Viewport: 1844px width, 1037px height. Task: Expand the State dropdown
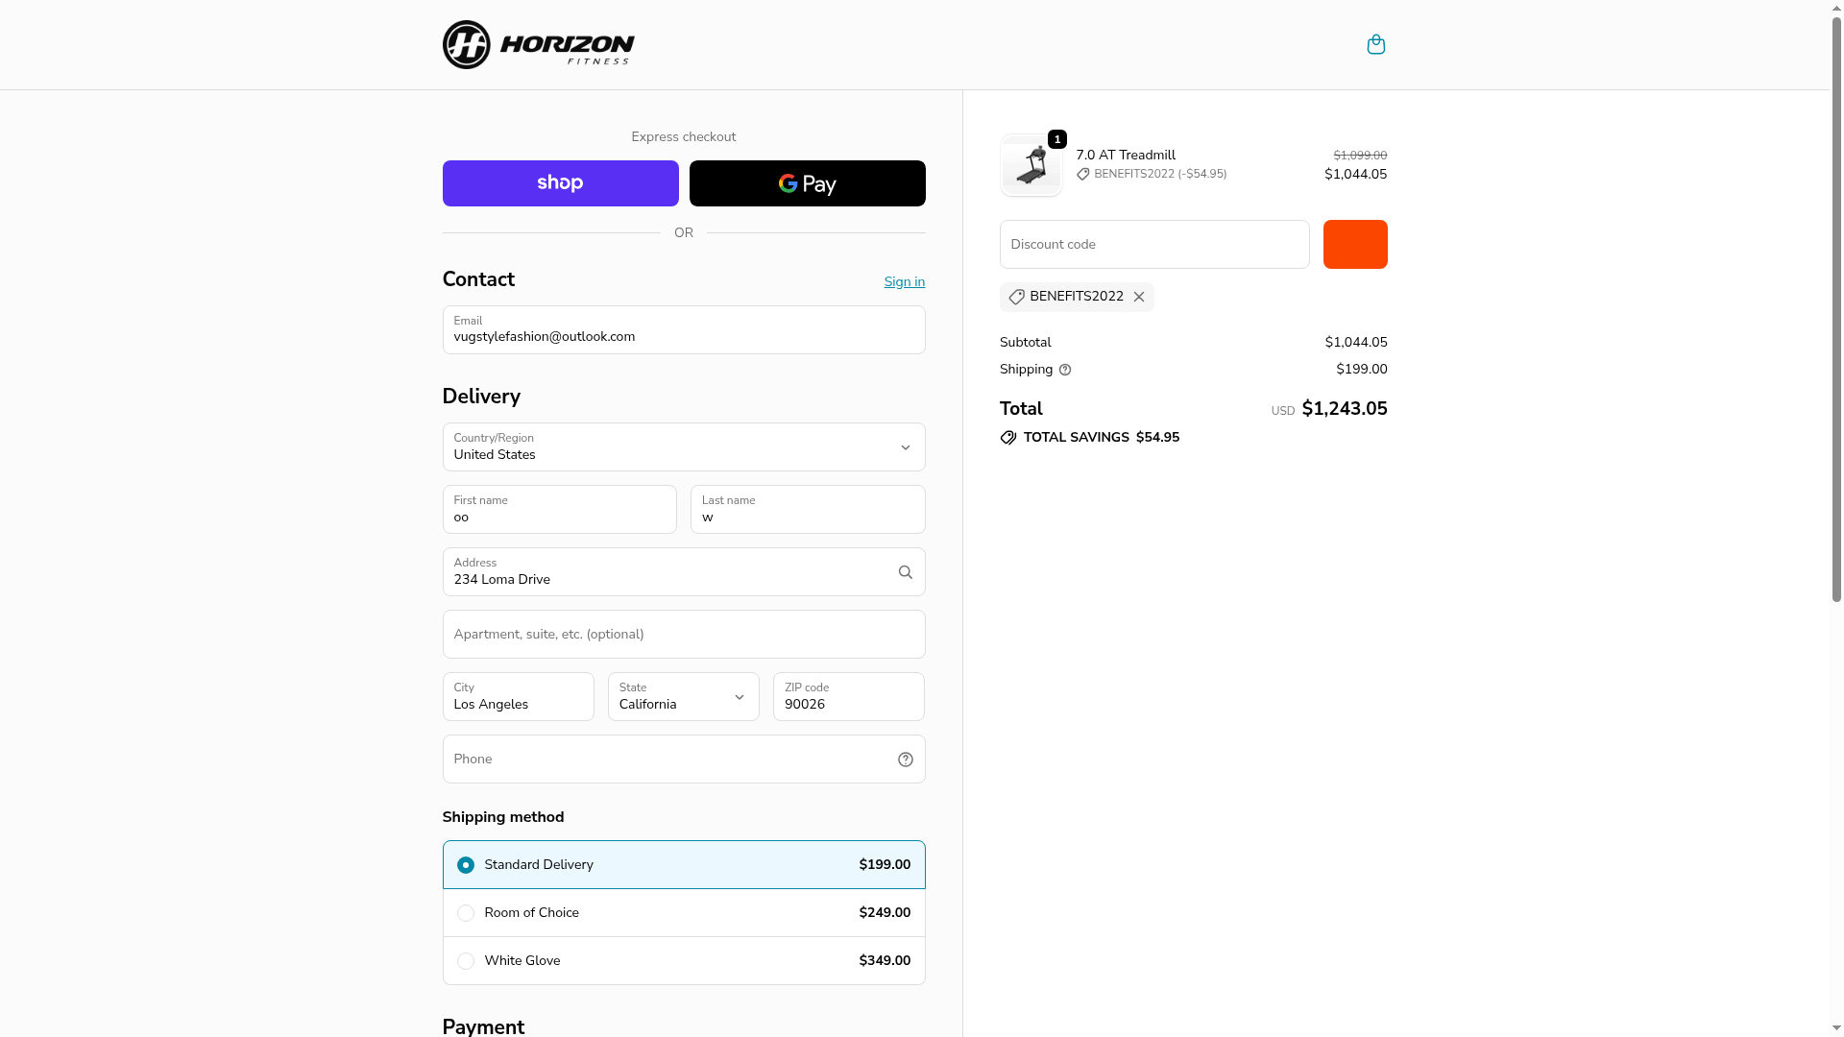tap(683, 697)
